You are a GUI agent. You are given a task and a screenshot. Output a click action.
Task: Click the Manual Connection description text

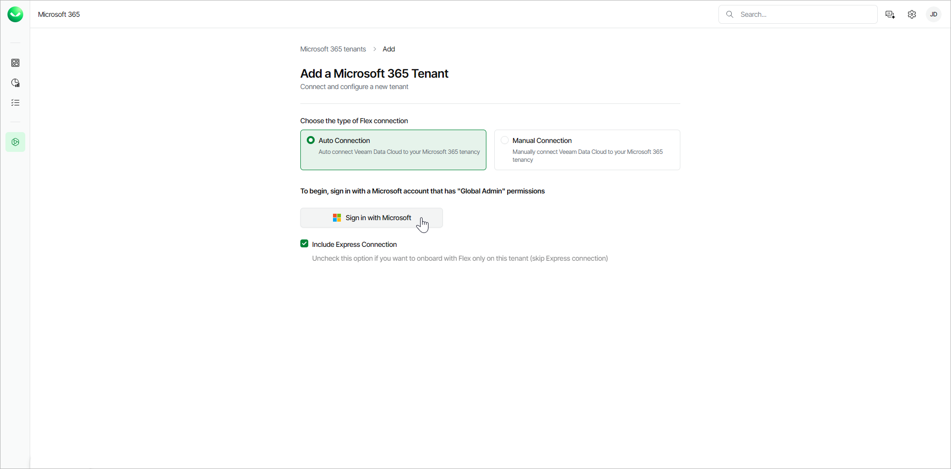pyautogui.click(x=587, y=156)
